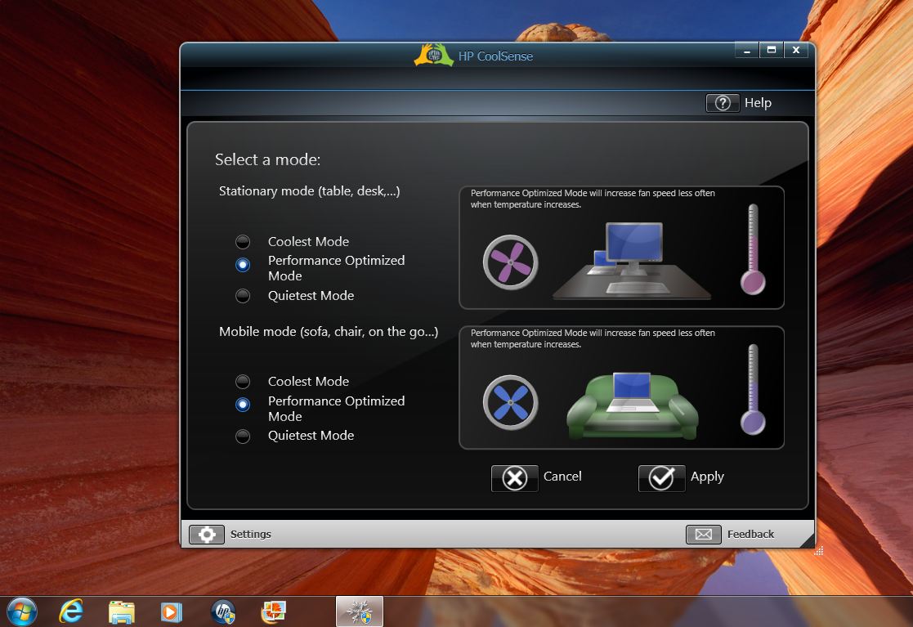The image size is (913, 627).
Task: Select stationary Quietest Mode radio button
Action: point(243,296)
